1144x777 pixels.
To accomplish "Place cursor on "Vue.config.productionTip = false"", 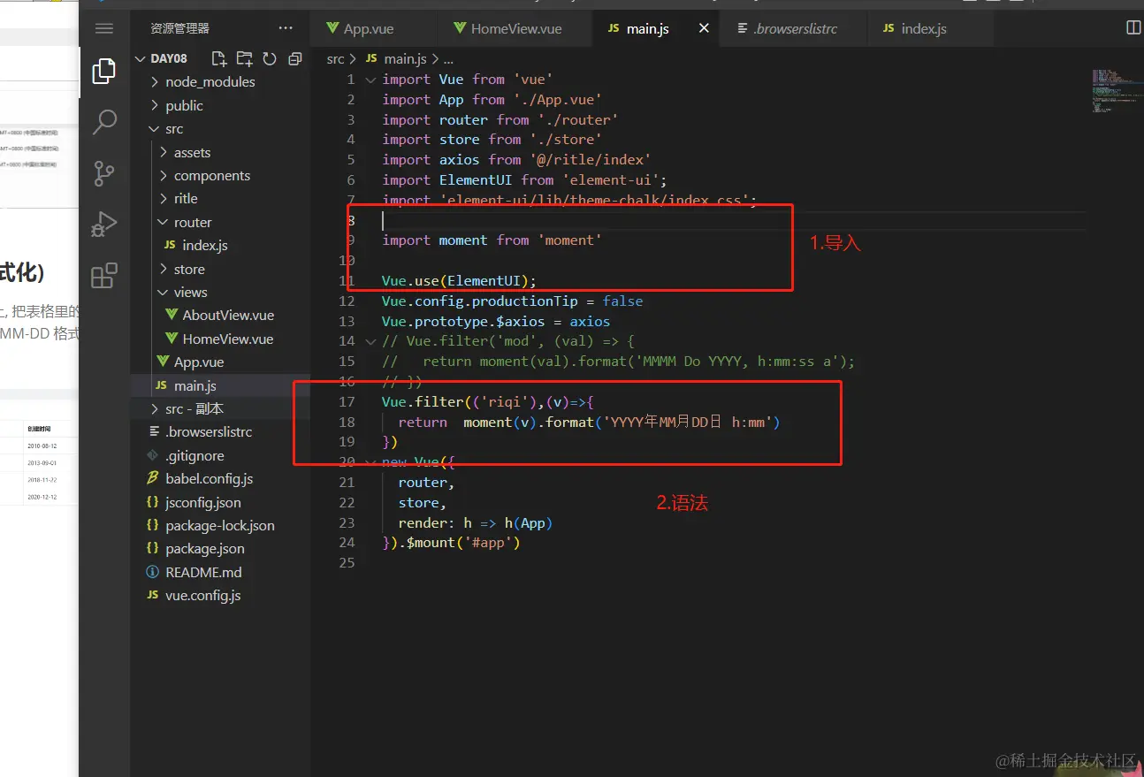I will point(513,301).
